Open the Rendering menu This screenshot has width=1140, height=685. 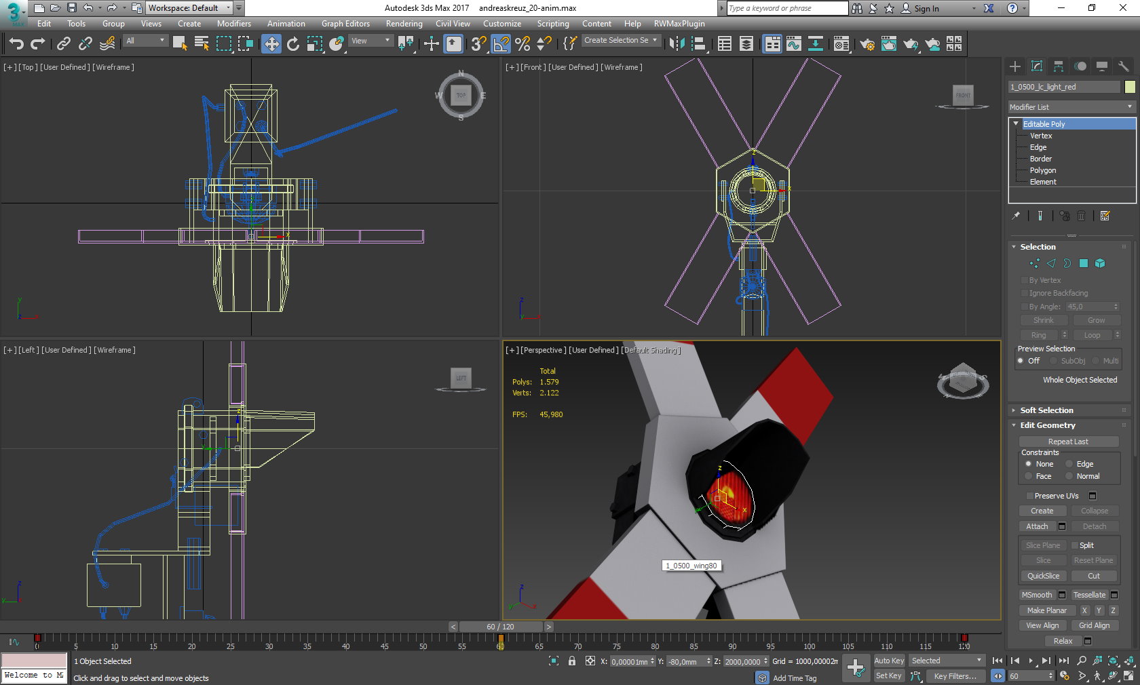[x=404, y=24]
